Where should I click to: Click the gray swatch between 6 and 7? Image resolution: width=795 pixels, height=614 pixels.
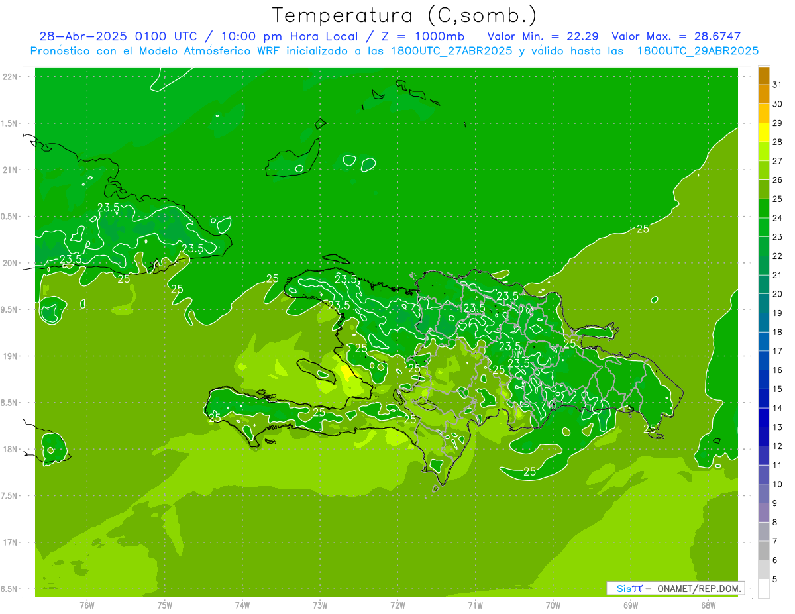coord(764,550)
